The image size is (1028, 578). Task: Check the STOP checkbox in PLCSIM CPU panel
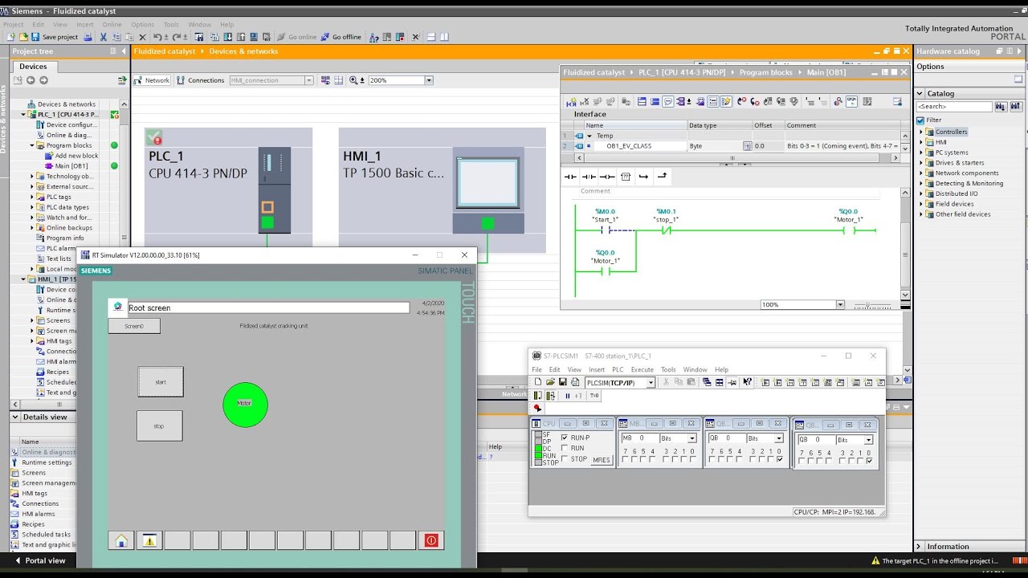coord(565,459)
